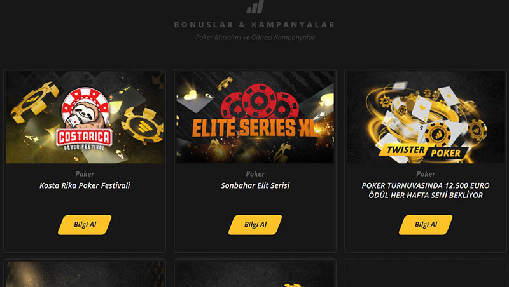Open the Poker Turnuvasında 12.500 Euro title

(426, 190)
